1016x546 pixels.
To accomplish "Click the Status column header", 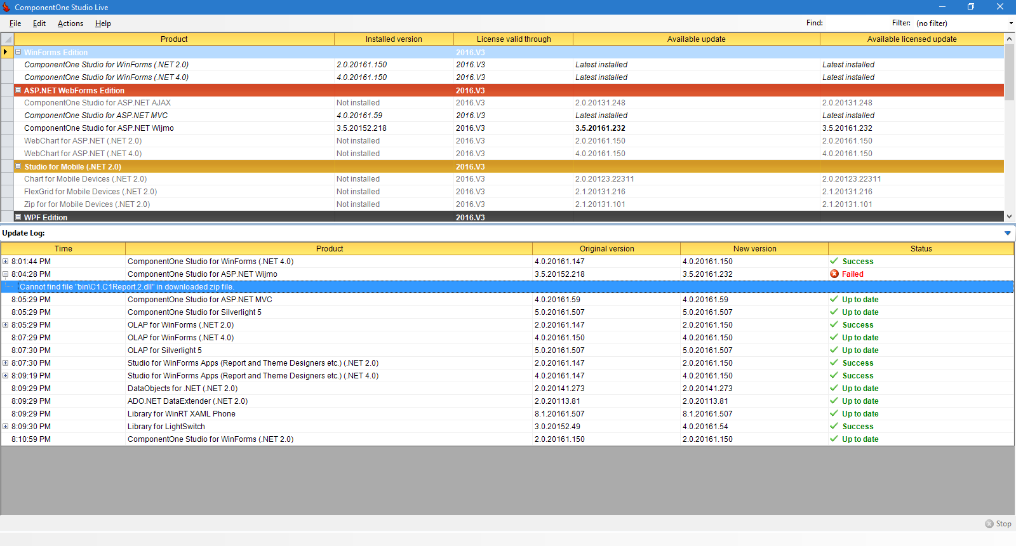I will click(921, 248).
